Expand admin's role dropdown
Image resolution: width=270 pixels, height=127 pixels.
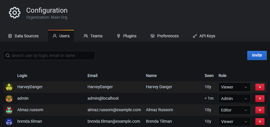tap(234, 99)
